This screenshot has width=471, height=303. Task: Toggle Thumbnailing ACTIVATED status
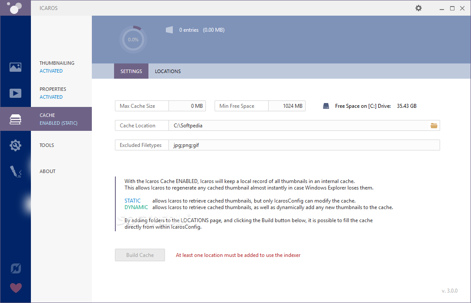tap(51, 71)
